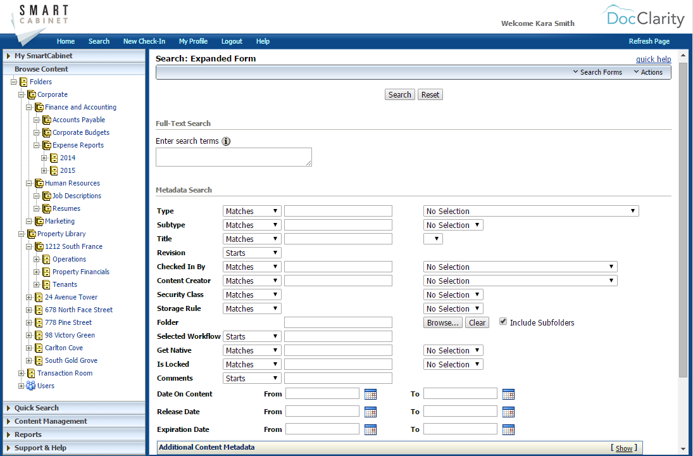Click the info icon next to Enter search terms
The image size is (693, 456).
click(x=226, y=141)
